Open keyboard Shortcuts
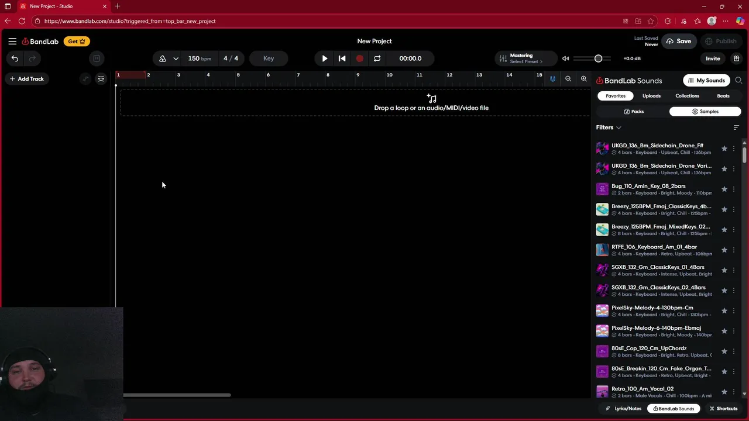Image resolution: width=749 pixels, height=421 pixels. [x=723, y=409]
